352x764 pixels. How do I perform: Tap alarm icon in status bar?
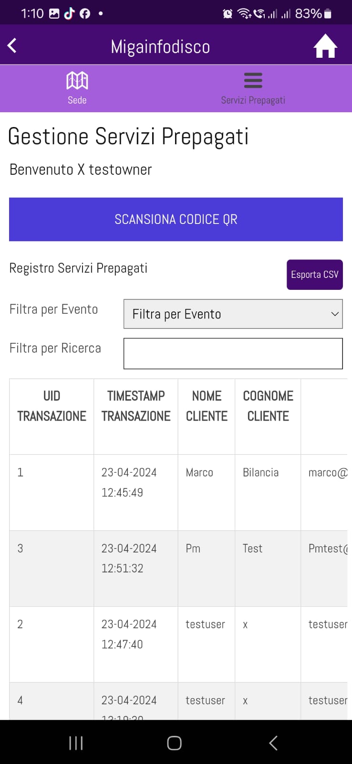click(228, 14)
